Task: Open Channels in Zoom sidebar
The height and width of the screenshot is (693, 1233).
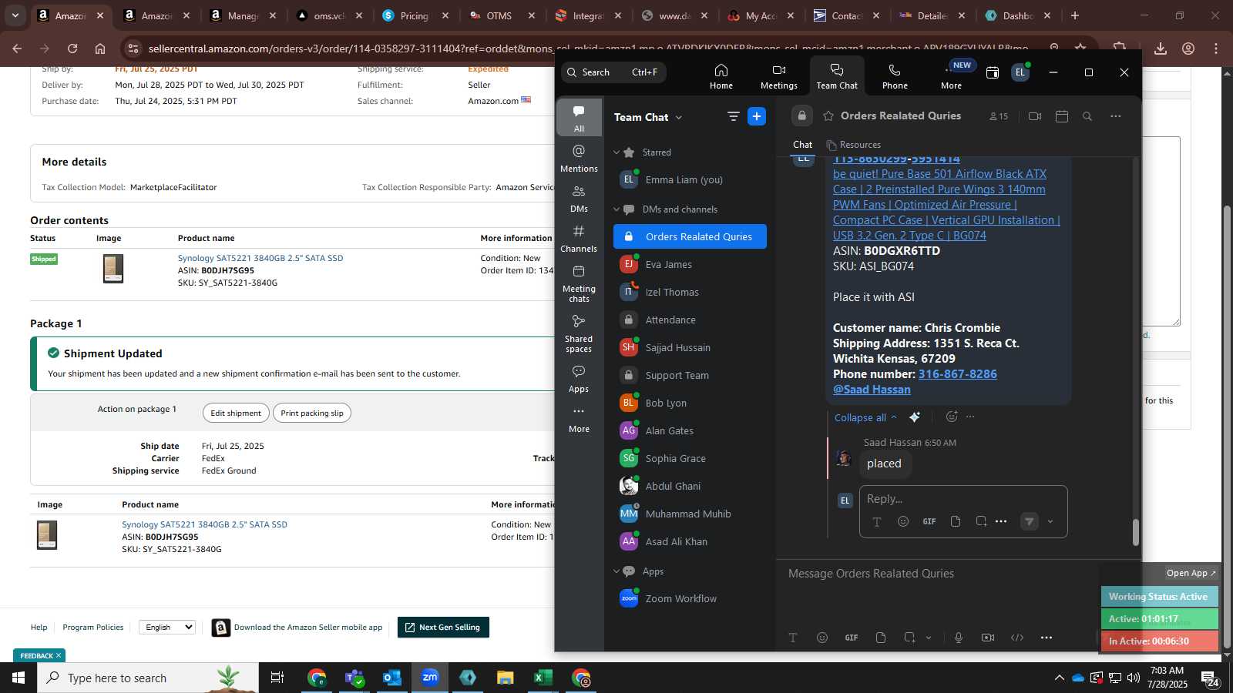Action: coord(579,239)
